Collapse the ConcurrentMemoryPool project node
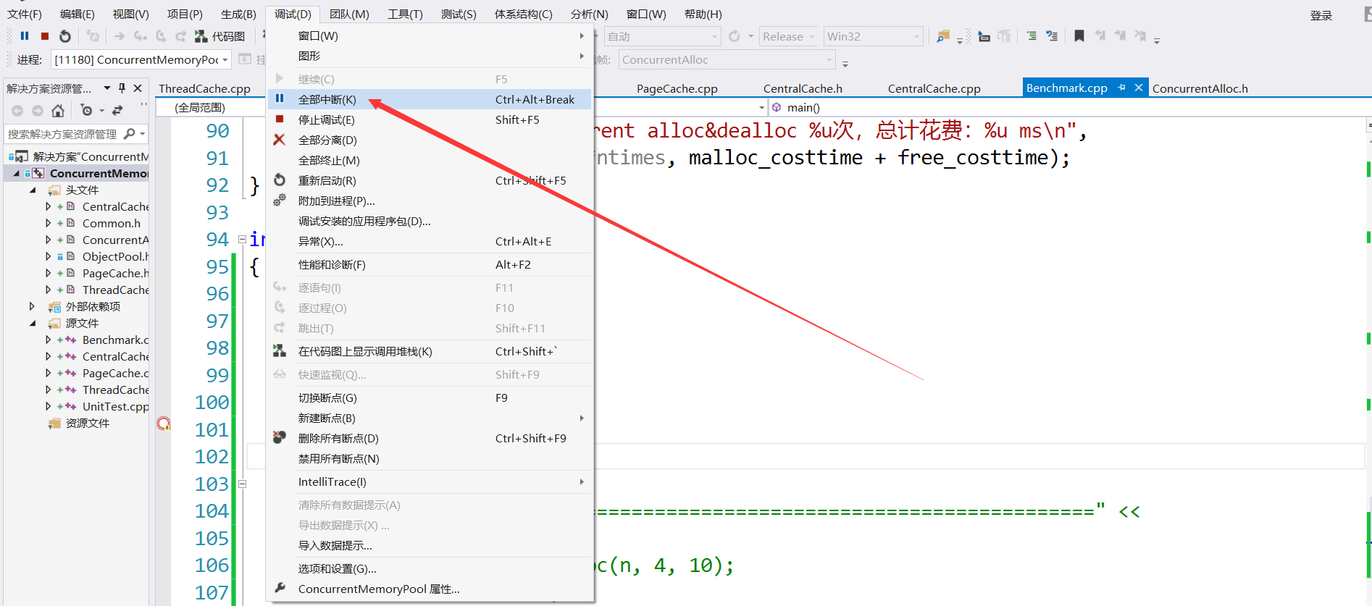Image resolution: width=1372 pixels, height=606 pixels. 16,173
